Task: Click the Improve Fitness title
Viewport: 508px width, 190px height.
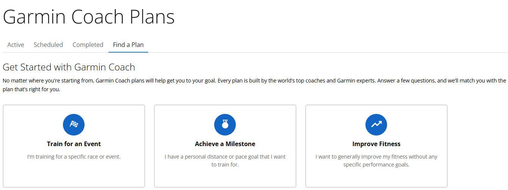Action: 376,144
